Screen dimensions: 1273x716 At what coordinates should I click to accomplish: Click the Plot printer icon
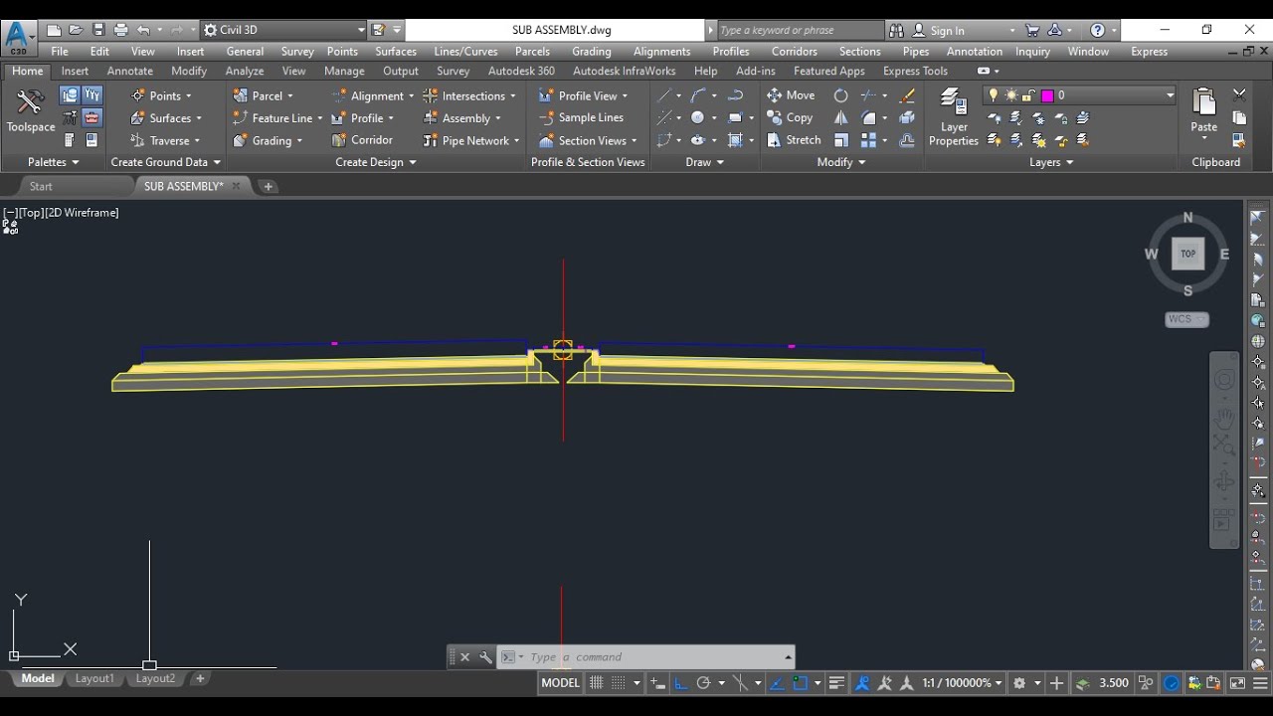pos(121,30)
